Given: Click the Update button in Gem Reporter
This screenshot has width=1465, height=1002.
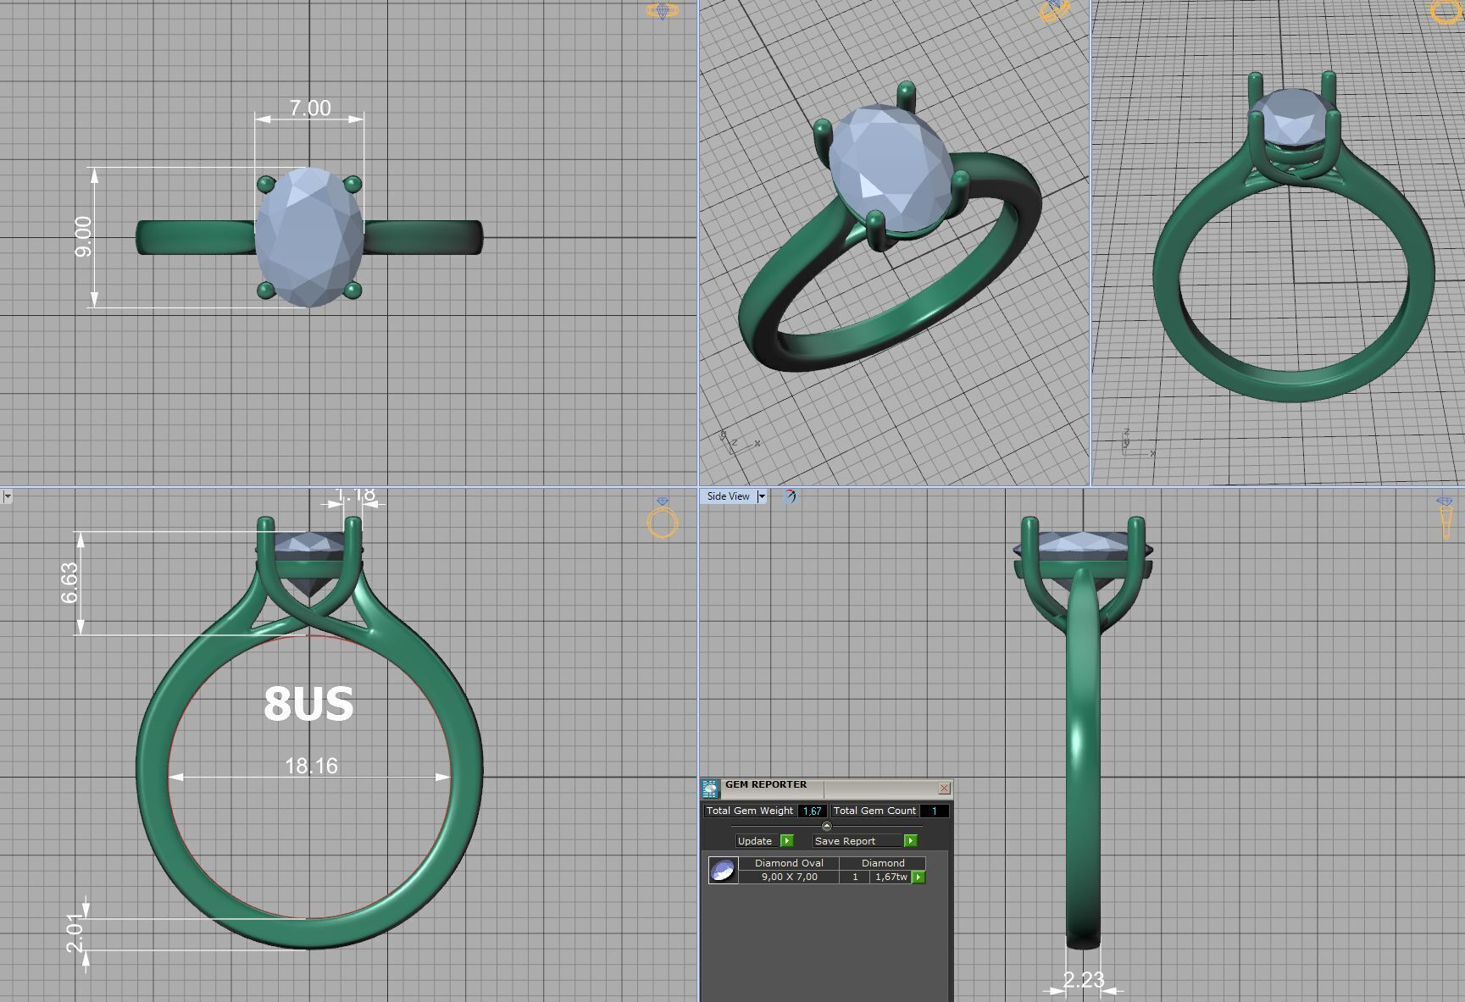Looking at the screenshot, I should point(755,841).
